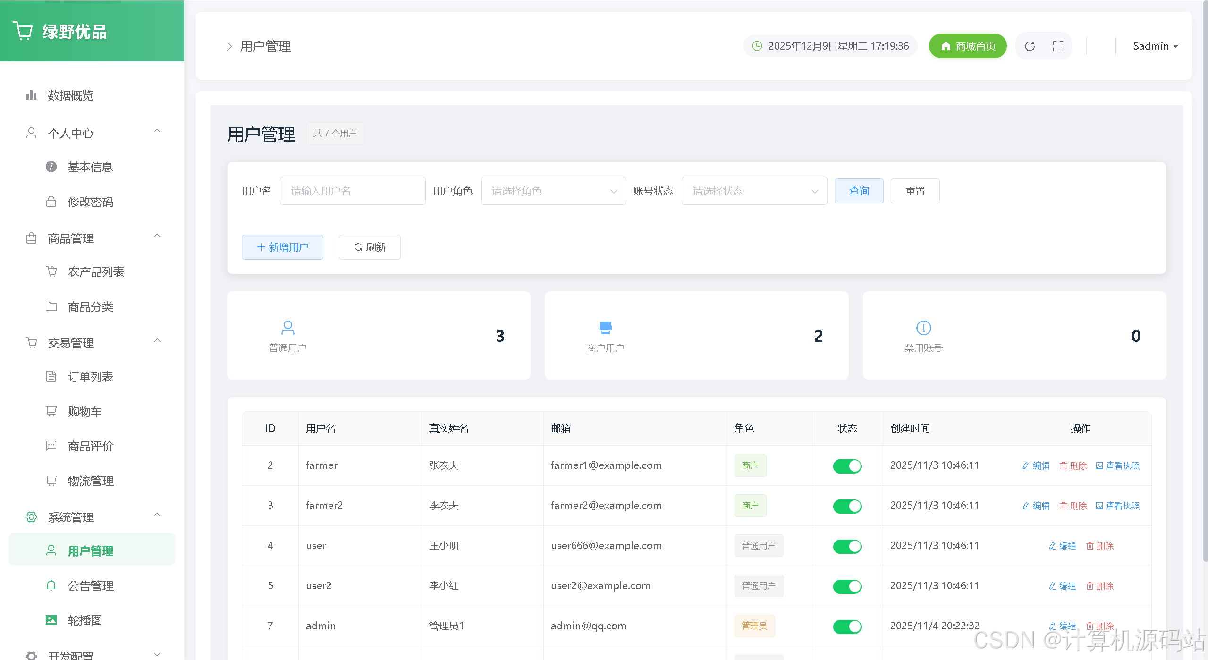Focus the 用户名 search input field
This screenshot has width=1208, height=660.
[x=352, y=191]
